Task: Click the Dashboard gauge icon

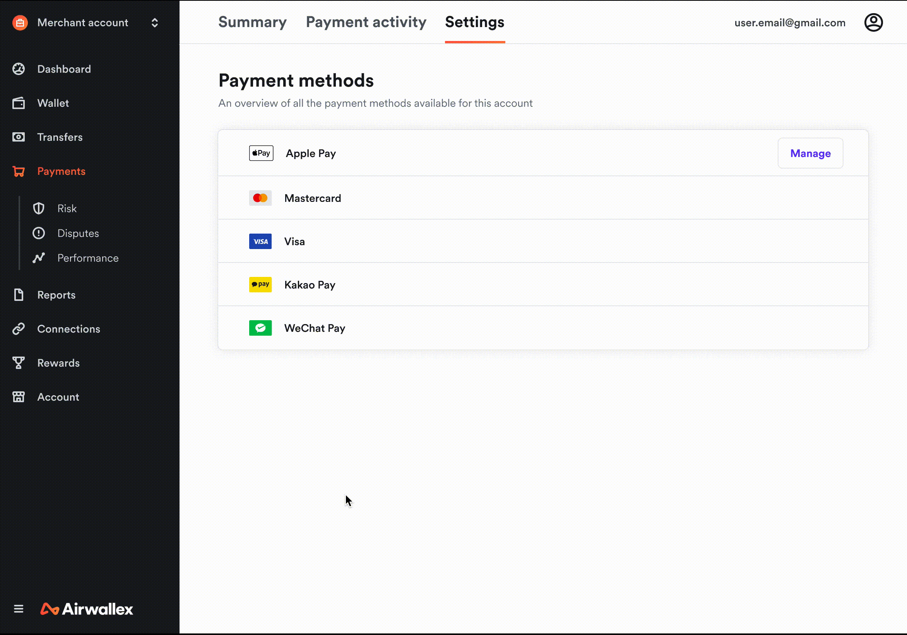Action: click(x=19, y=69)
